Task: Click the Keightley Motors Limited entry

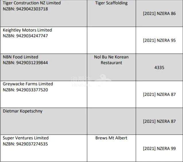Action: [x=27, y=30]
